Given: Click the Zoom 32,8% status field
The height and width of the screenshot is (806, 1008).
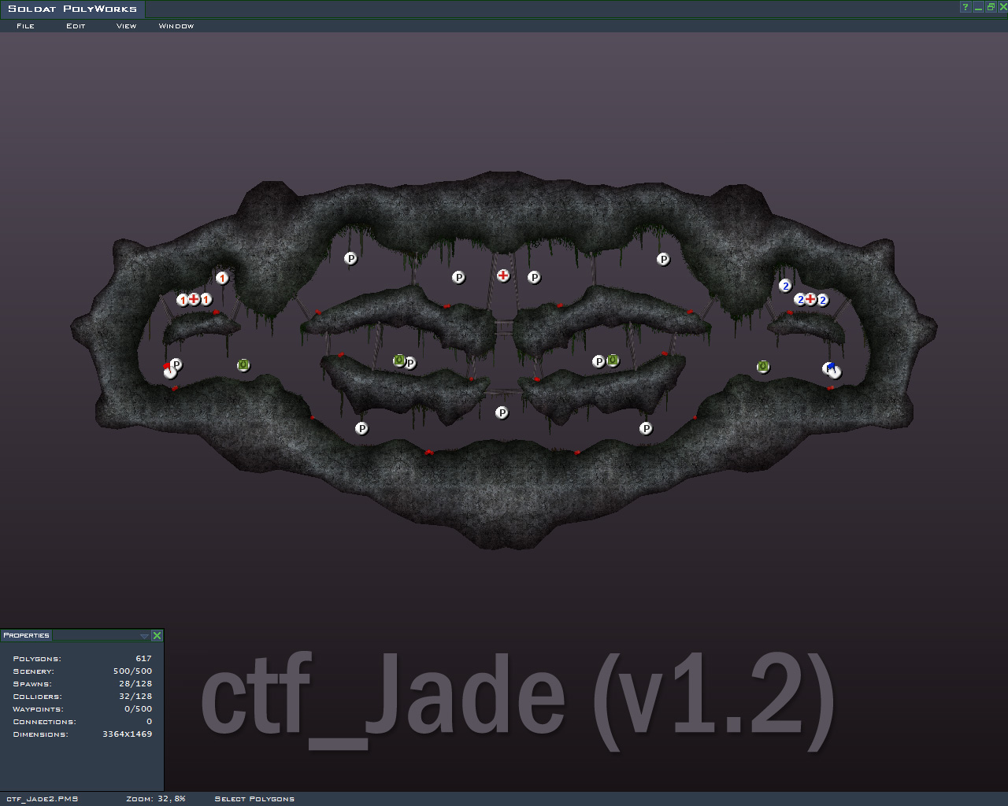Looking at the screenshot, I should 156,799.
